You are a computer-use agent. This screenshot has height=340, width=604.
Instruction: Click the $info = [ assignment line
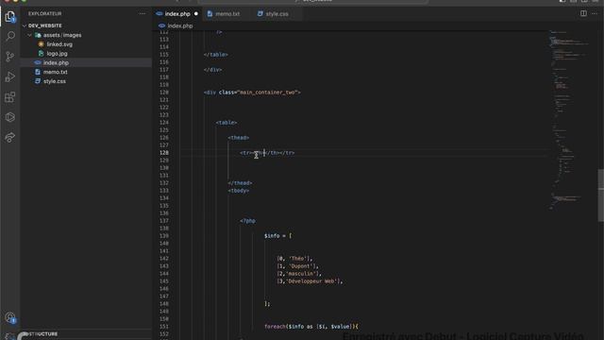pyautogui.click(x=277, y=236)
